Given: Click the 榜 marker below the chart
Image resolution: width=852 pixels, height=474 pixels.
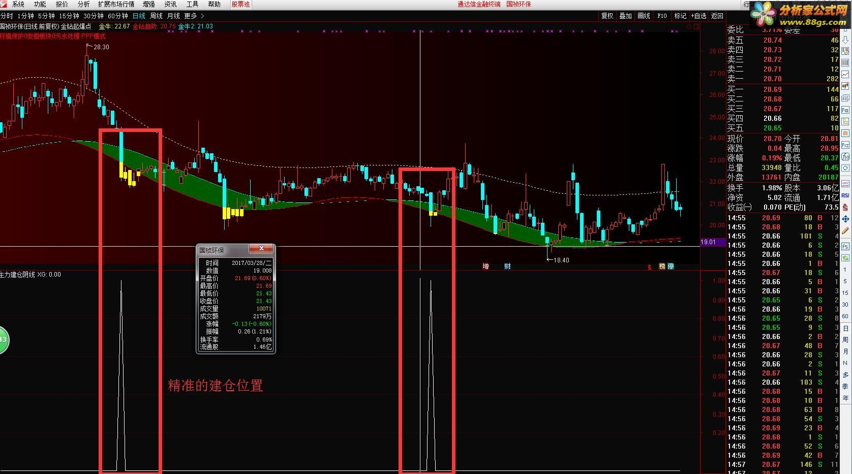Looking at the screenshot, I should point(662,266).
